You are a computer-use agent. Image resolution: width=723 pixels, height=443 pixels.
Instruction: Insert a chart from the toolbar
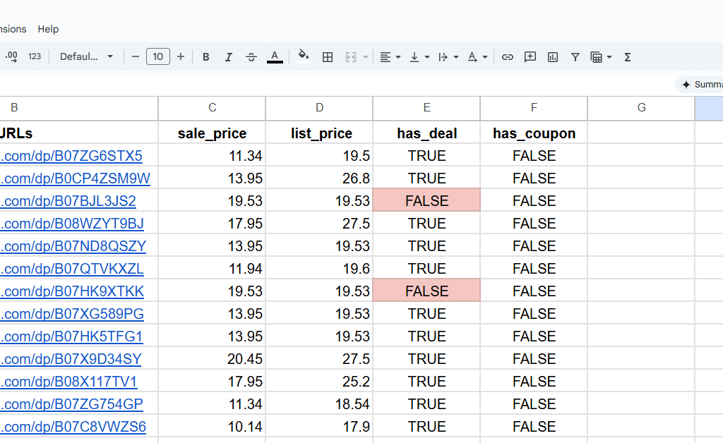553,57
